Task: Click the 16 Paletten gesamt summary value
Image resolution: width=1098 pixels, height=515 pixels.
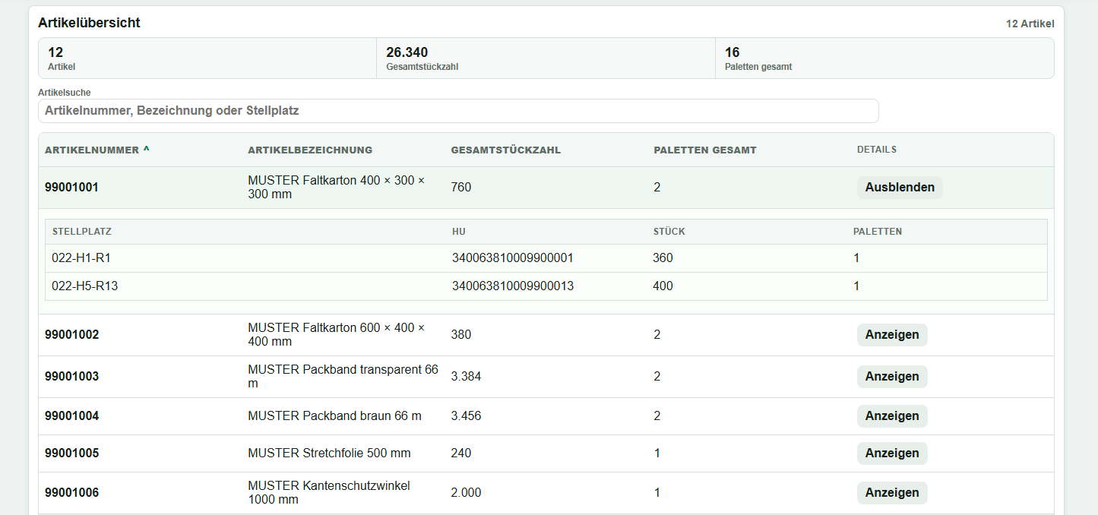Action: [733, 52]
